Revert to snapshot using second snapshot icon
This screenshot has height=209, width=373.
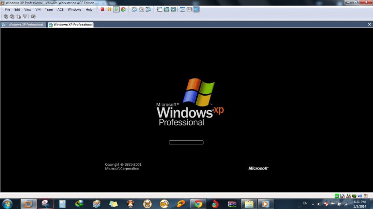pyautogui.click(x=141, y=9)
